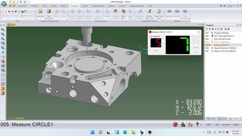Click the top zoom magnifier in the view toolbar
Image resolution: width=242 pixels, height=136 pixels.
(3, 29)
